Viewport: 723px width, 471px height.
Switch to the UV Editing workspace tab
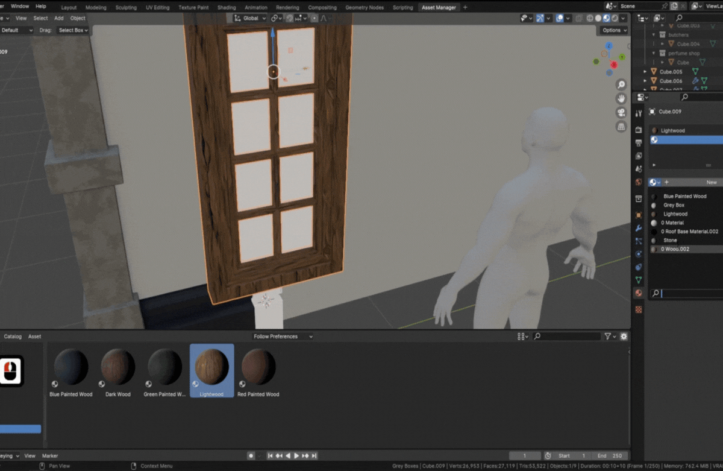pos(157,7)
